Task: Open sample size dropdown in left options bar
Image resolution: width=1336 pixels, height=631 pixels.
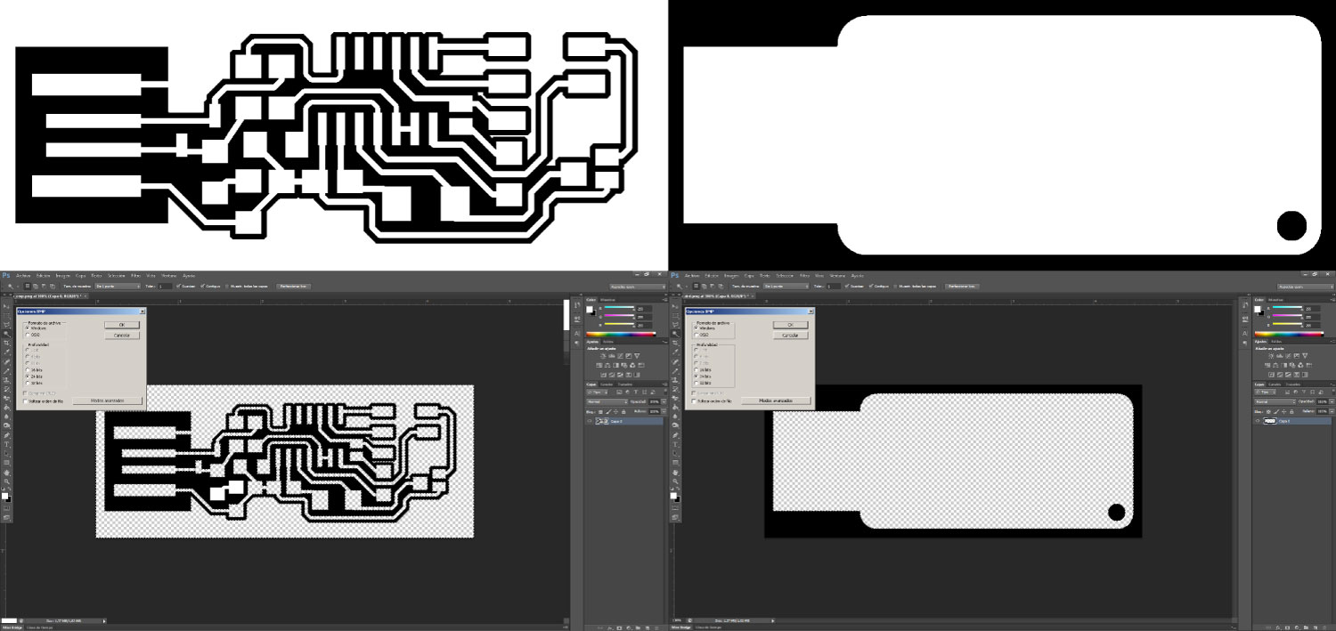Action: [x=118, y=286]
